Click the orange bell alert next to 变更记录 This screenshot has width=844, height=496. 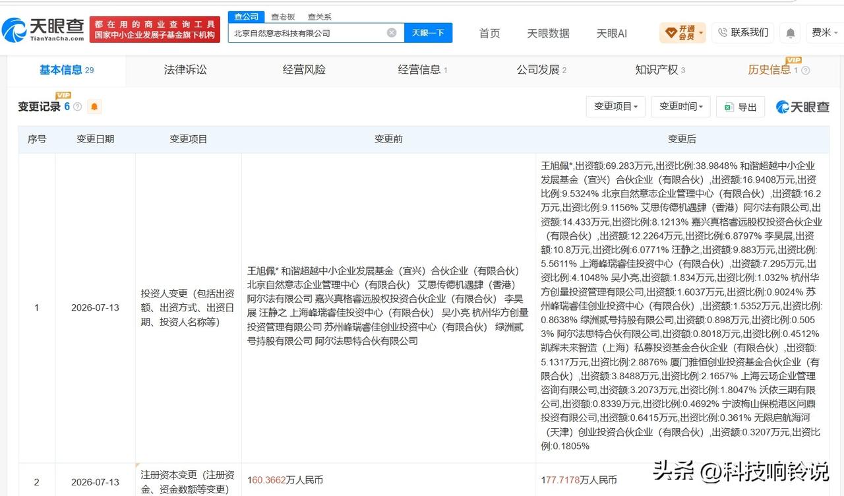click(x=94, y=107)
